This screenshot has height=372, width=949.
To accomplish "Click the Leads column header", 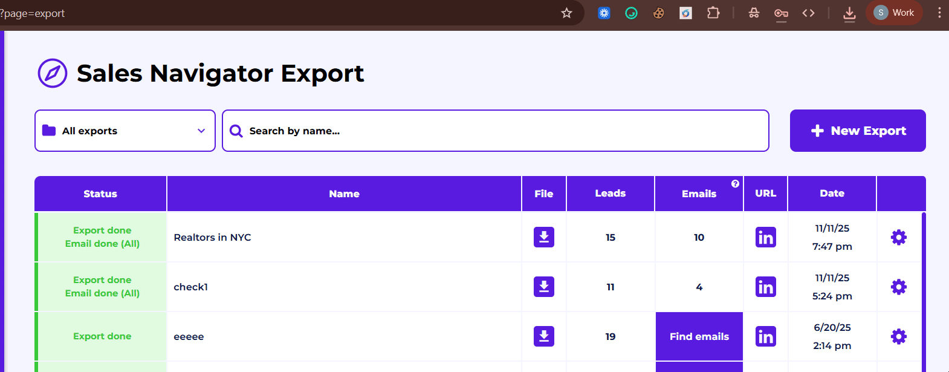I will point(611,194).
